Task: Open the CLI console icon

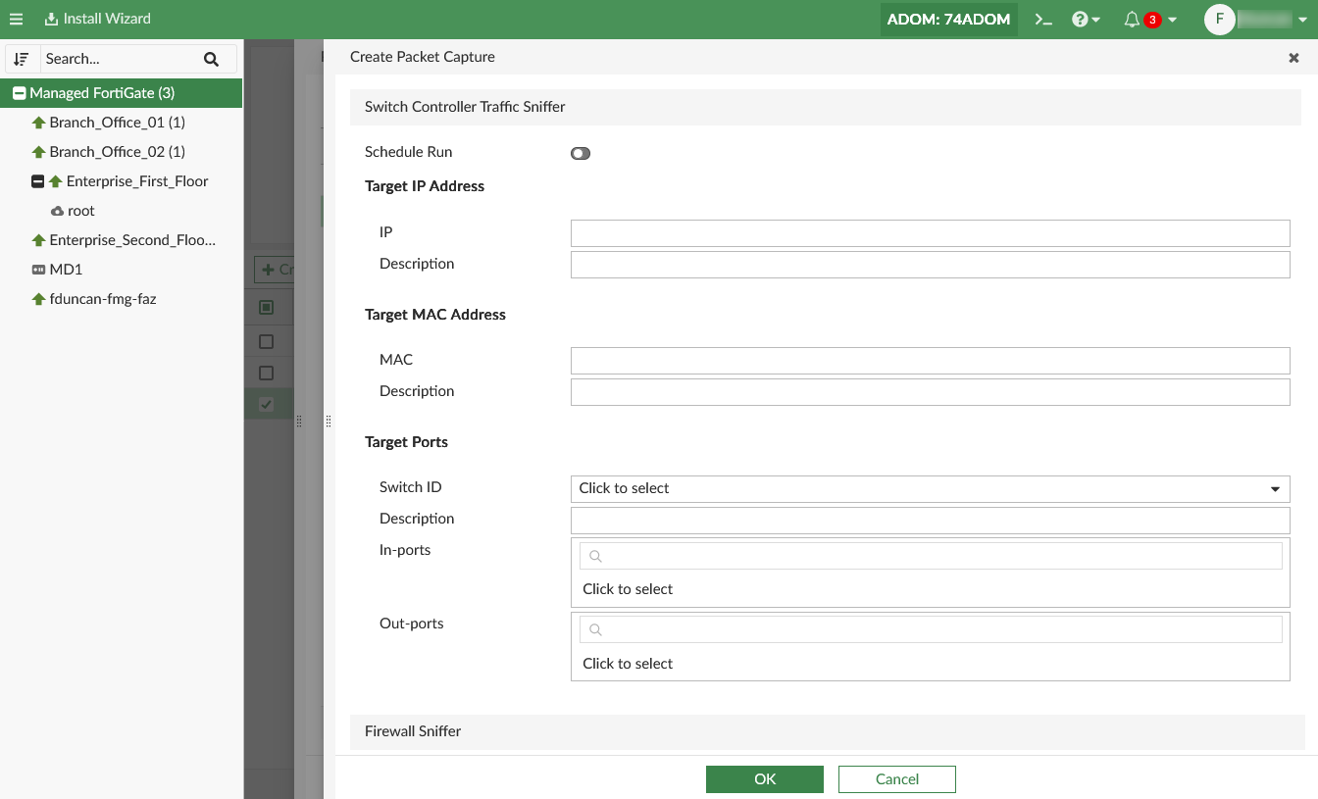Action: coord(1043,20)
